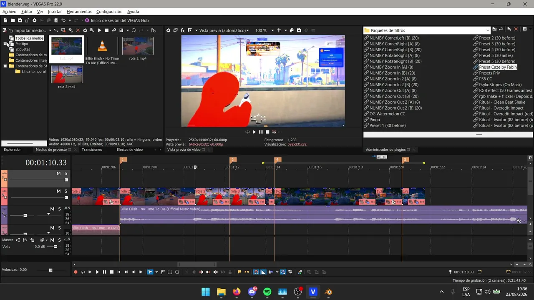
Task: Toggle snapping with the magnet icon
Action: coord(256,272)
